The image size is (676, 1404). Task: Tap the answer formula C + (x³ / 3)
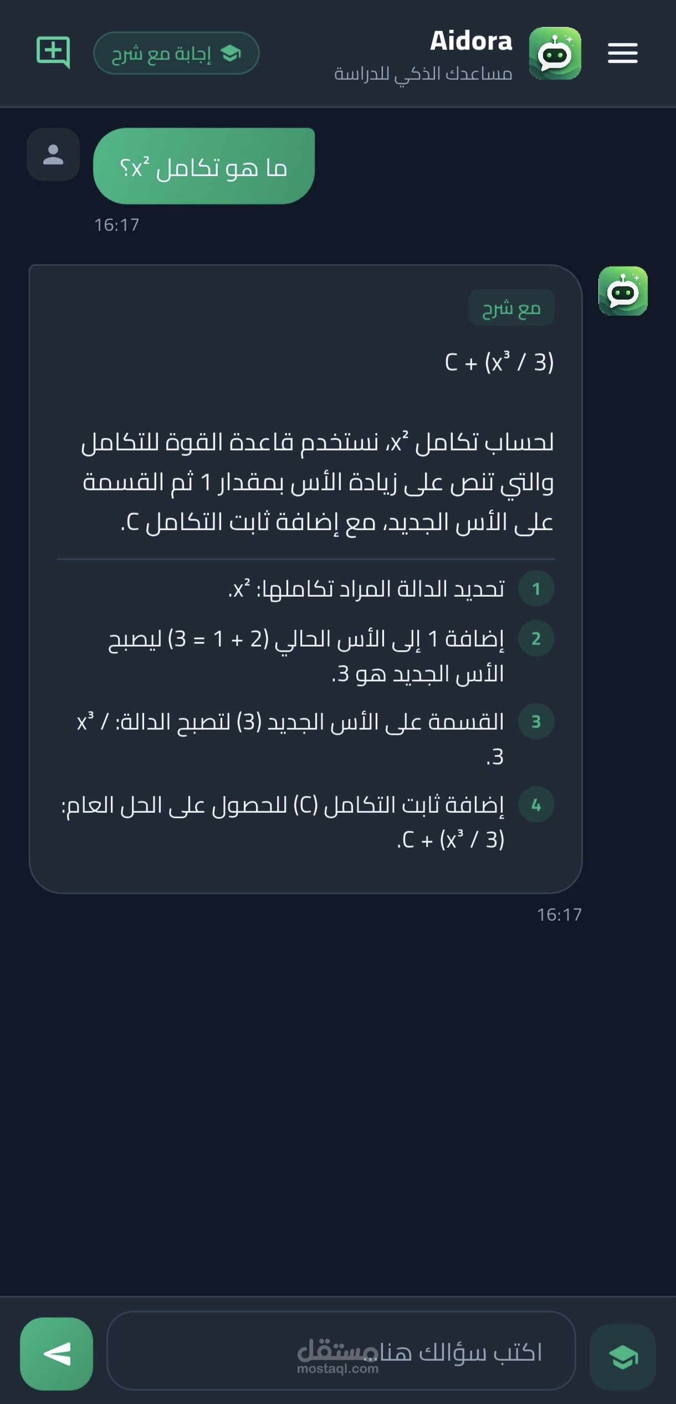pos(499,362)
